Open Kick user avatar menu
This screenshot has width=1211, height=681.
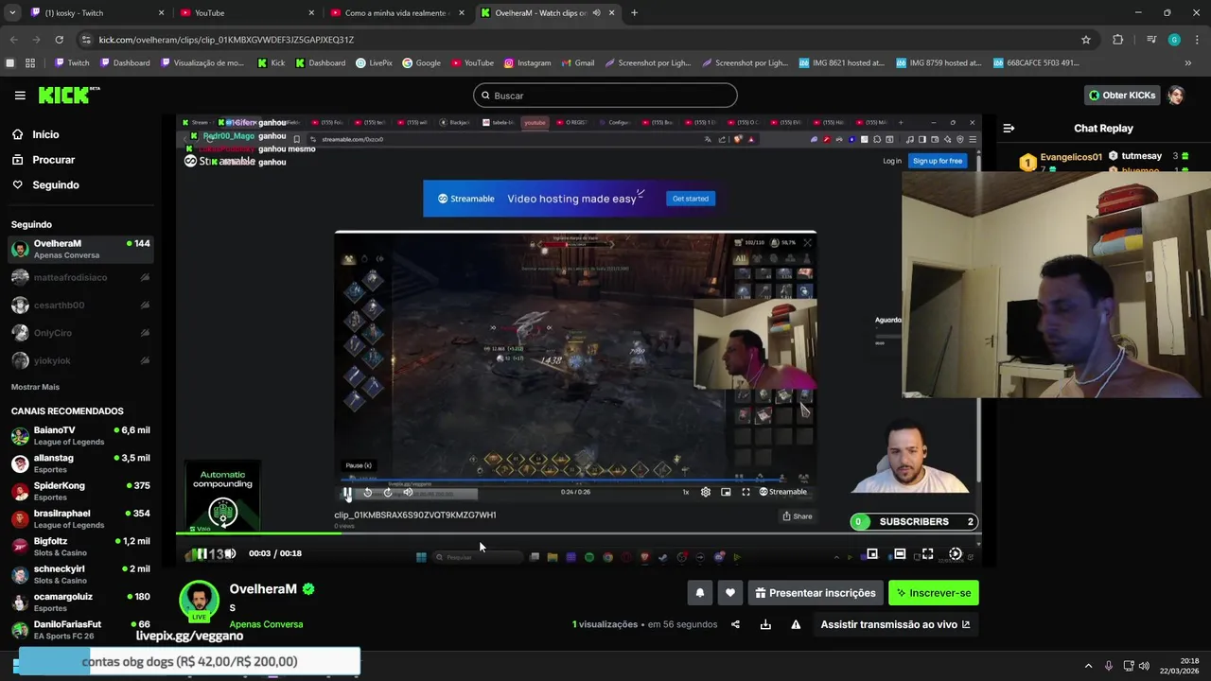tap(1176, 96)
